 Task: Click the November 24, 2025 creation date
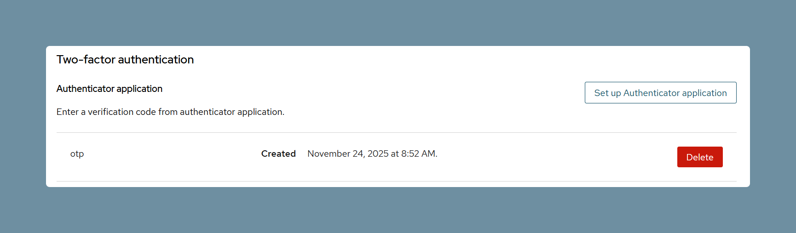(372, 154)
